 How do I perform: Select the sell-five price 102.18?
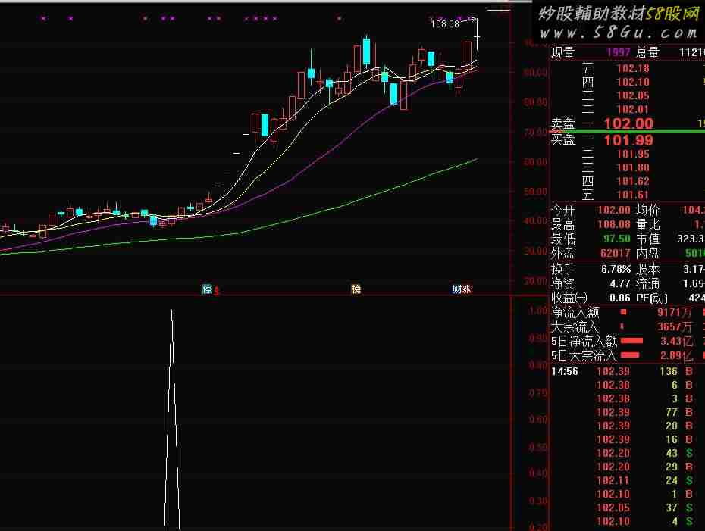[633, 68]
